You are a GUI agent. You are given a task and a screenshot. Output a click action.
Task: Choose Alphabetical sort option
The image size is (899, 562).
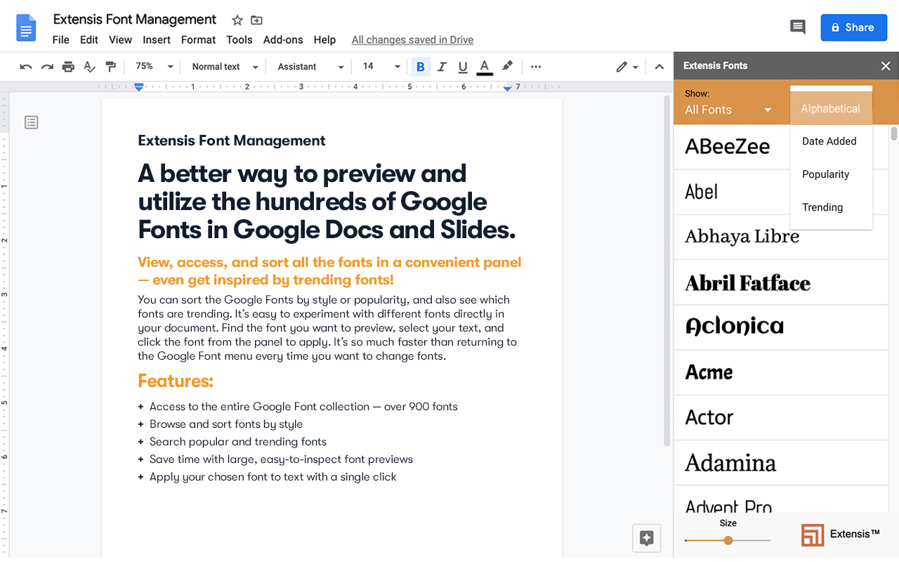[x=831, y=109]
